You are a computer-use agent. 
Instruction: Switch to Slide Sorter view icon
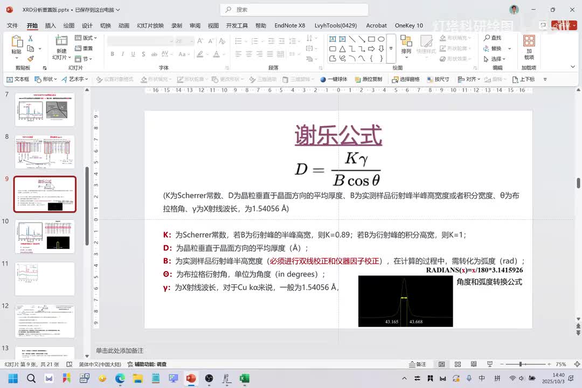[x=458, y=364]
